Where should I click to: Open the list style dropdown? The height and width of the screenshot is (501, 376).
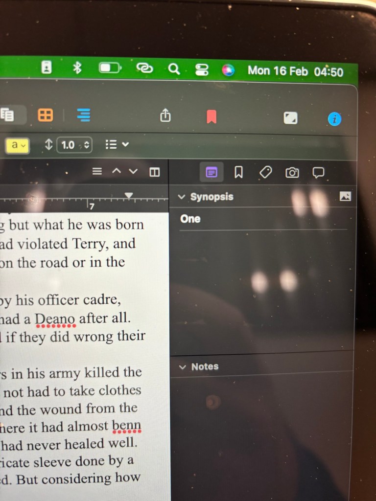(x=117, y=145)
